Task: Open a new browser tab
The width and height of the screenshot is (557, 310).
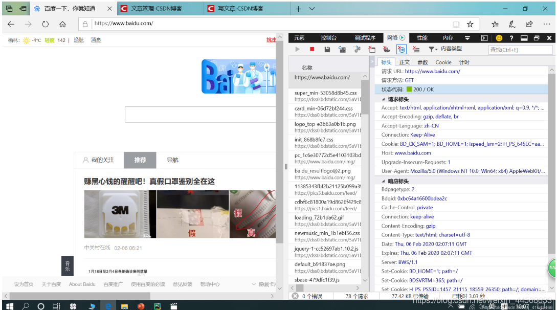Action: pos(298,9)
